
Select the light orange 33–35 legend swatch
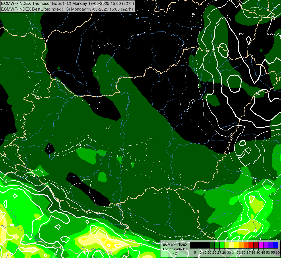[241, 245]
